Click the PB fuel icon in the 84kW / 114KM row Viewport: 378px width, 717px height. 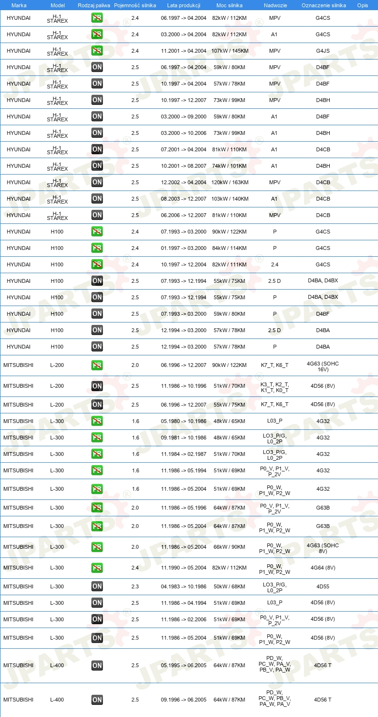(x=97, y=248)
